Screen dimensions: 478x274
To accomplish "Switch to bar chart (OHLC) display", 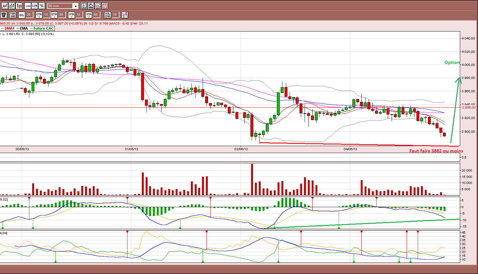I will (x=12, y=6).
